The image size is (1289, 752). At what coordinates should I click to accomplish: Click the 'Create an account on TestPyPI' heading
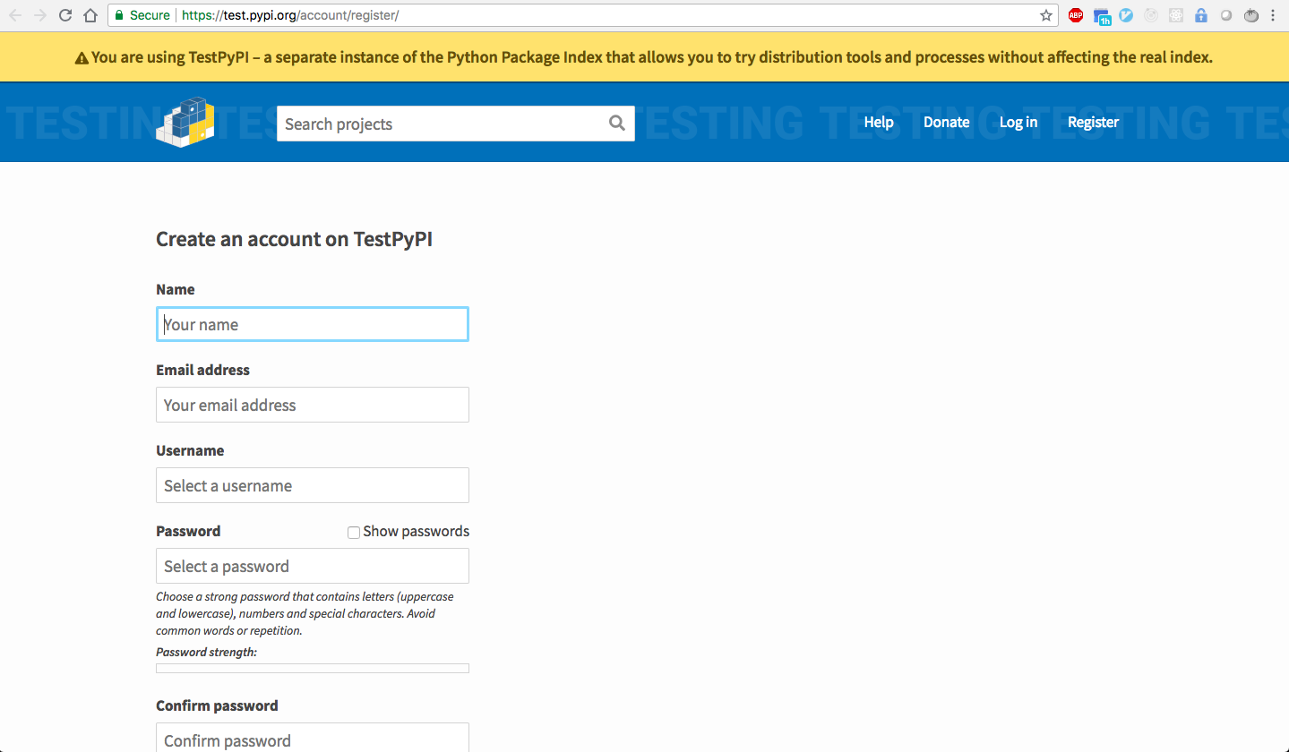pos(295,239)
